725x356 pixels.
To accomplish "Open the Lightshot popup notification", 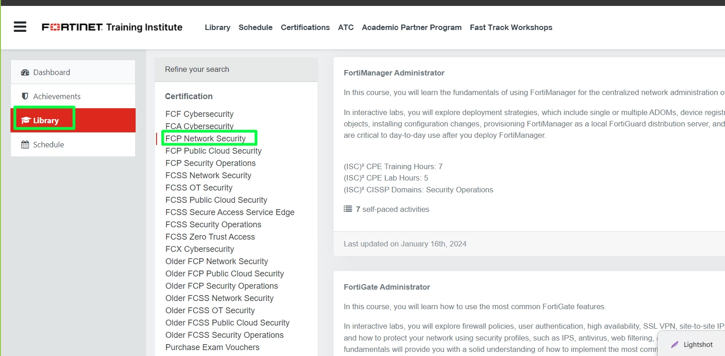I will (691, 344).
